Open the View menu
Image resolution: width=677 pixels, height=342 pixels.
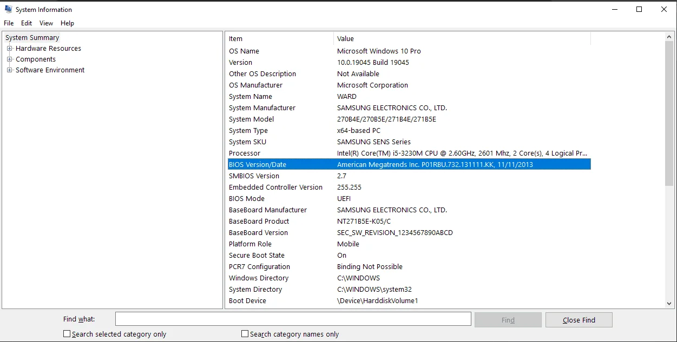click(x=47, y=23)
